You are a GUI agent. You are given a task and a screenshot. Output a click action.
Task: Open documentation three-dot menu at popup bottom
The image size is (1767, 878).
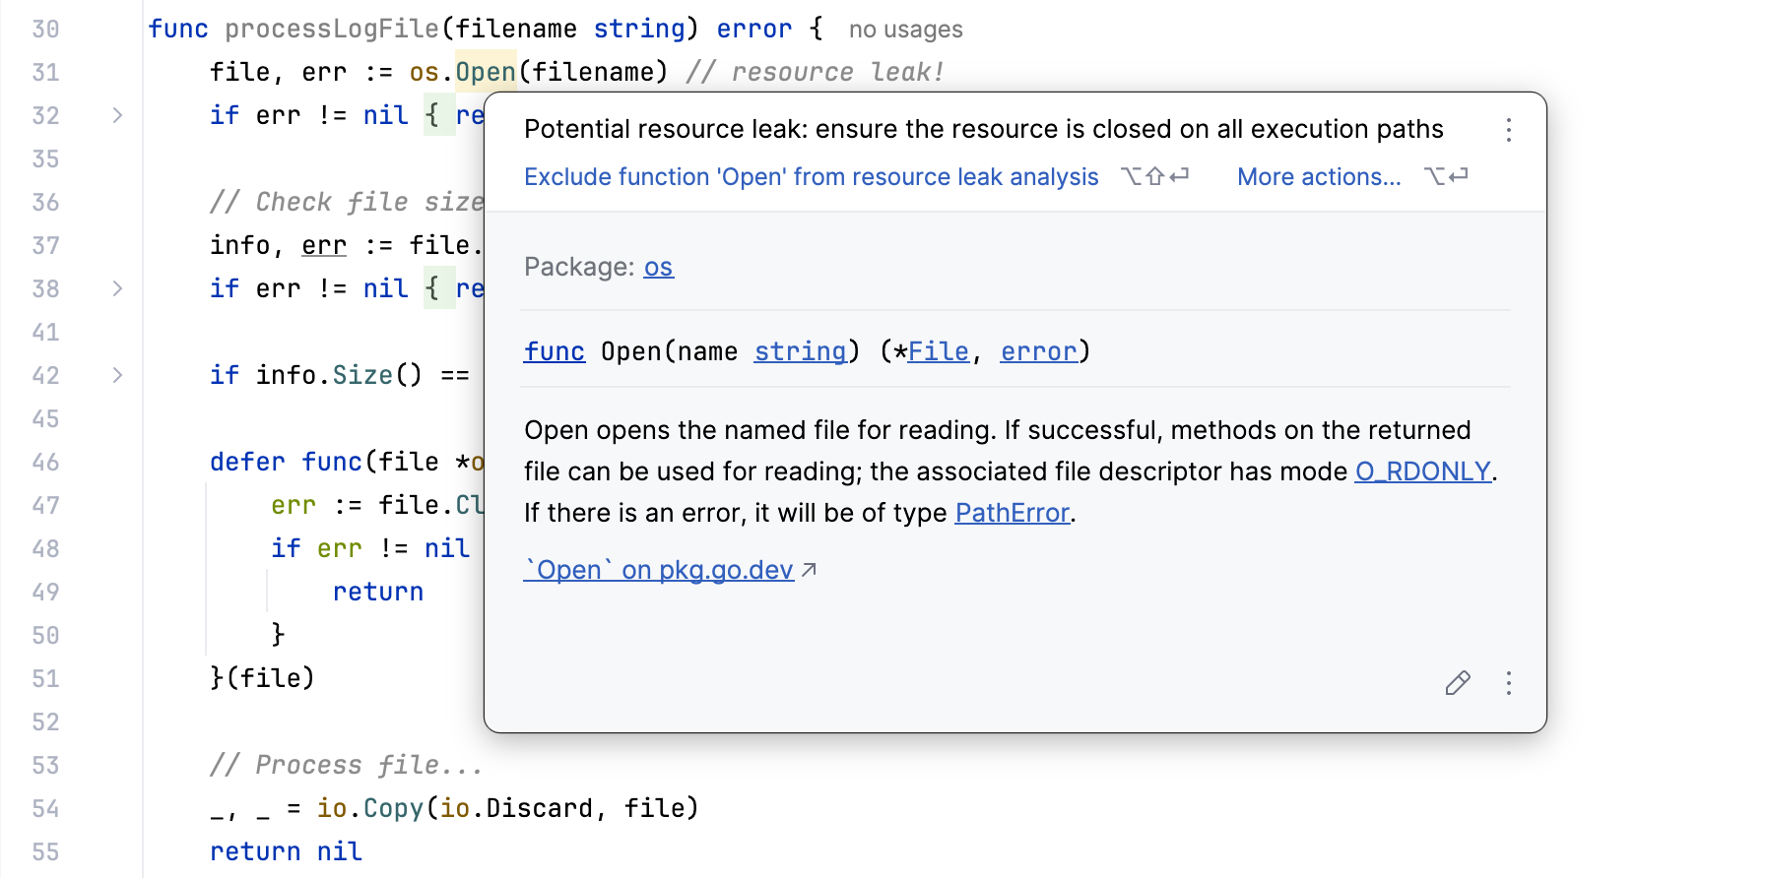pos(1508,683)
